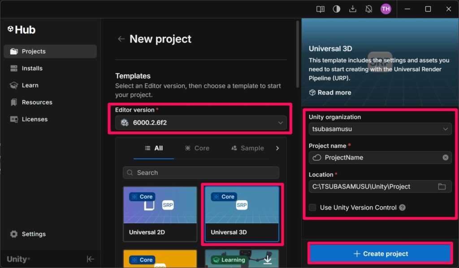Image resolution: width=459 pixels, height=268 pixels.
Task: Collapse the sidebar with the arrow icon
Action: click(91, 259)
